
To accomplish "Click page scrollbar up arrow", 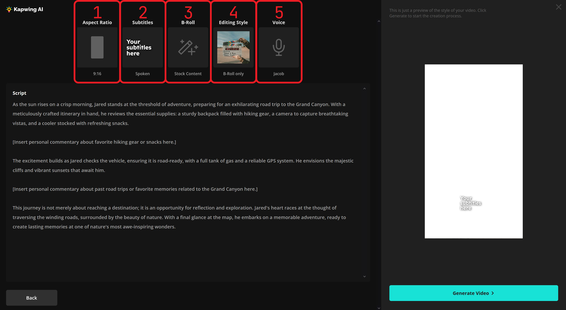I will [x=379, y=21].
